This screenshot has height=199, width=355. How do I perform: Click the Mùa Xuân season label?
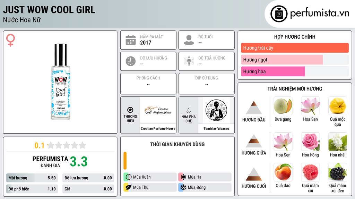[x=142, y=177]
